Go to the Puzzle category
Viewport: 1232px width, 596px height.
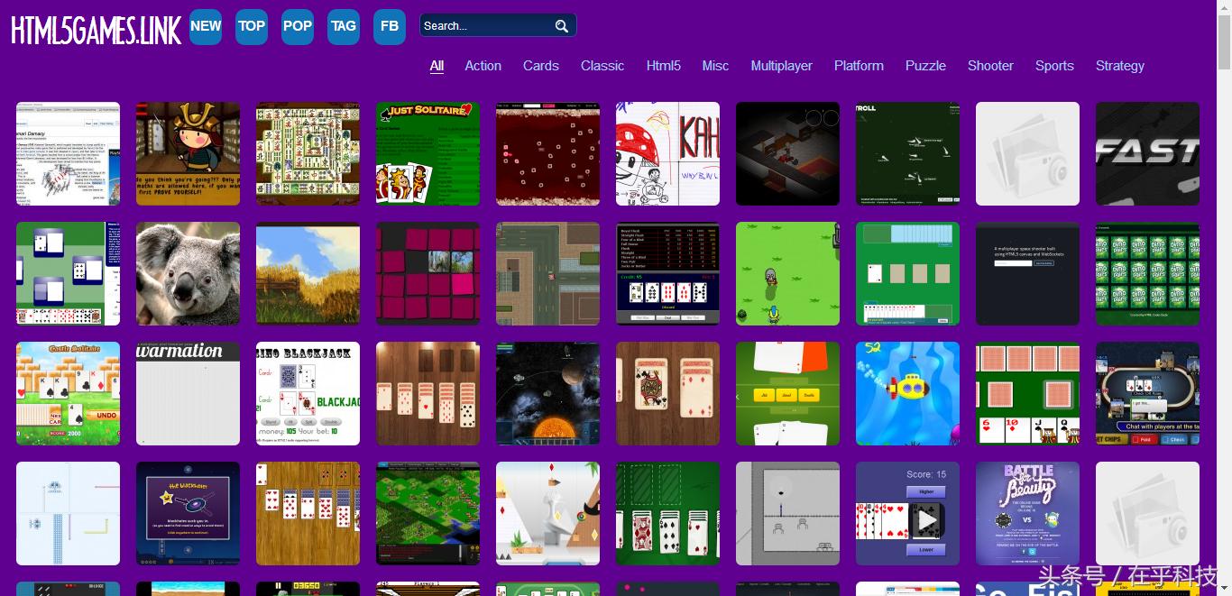pyautogui.click(x=925, y=66)
